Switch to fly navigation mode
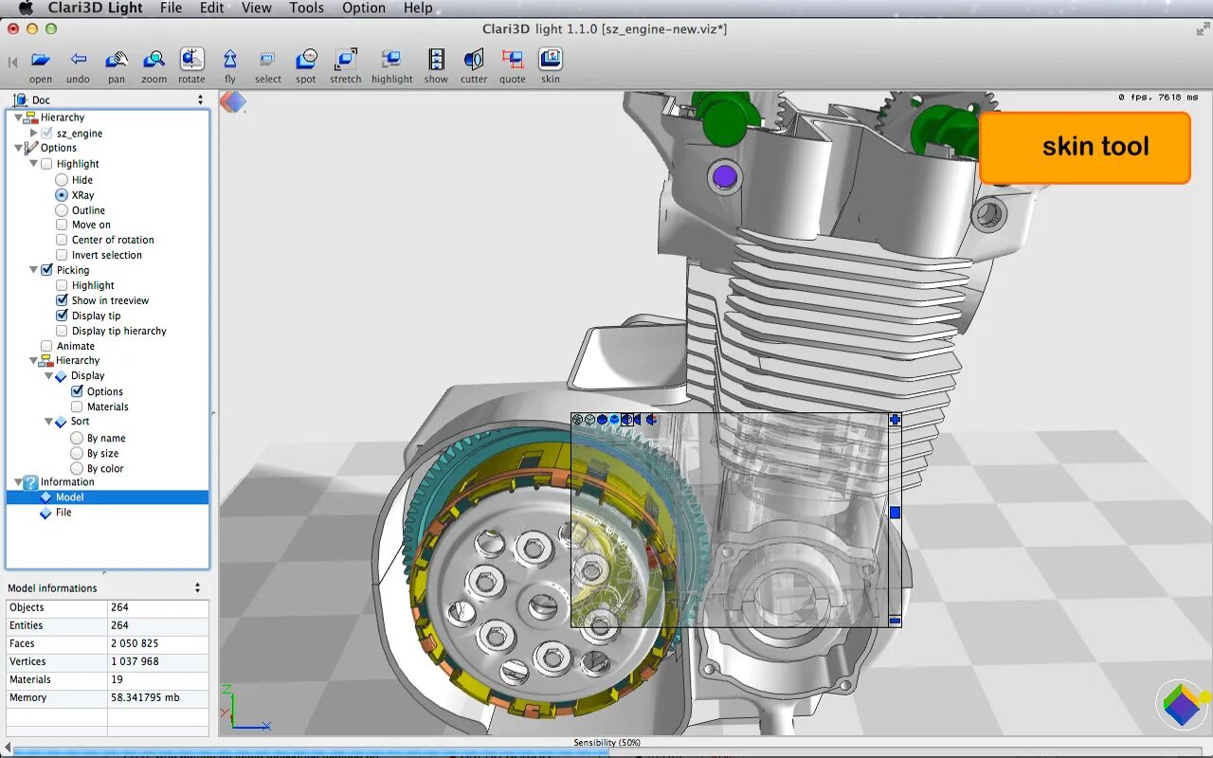The image size is (1213, 758). 230,61
